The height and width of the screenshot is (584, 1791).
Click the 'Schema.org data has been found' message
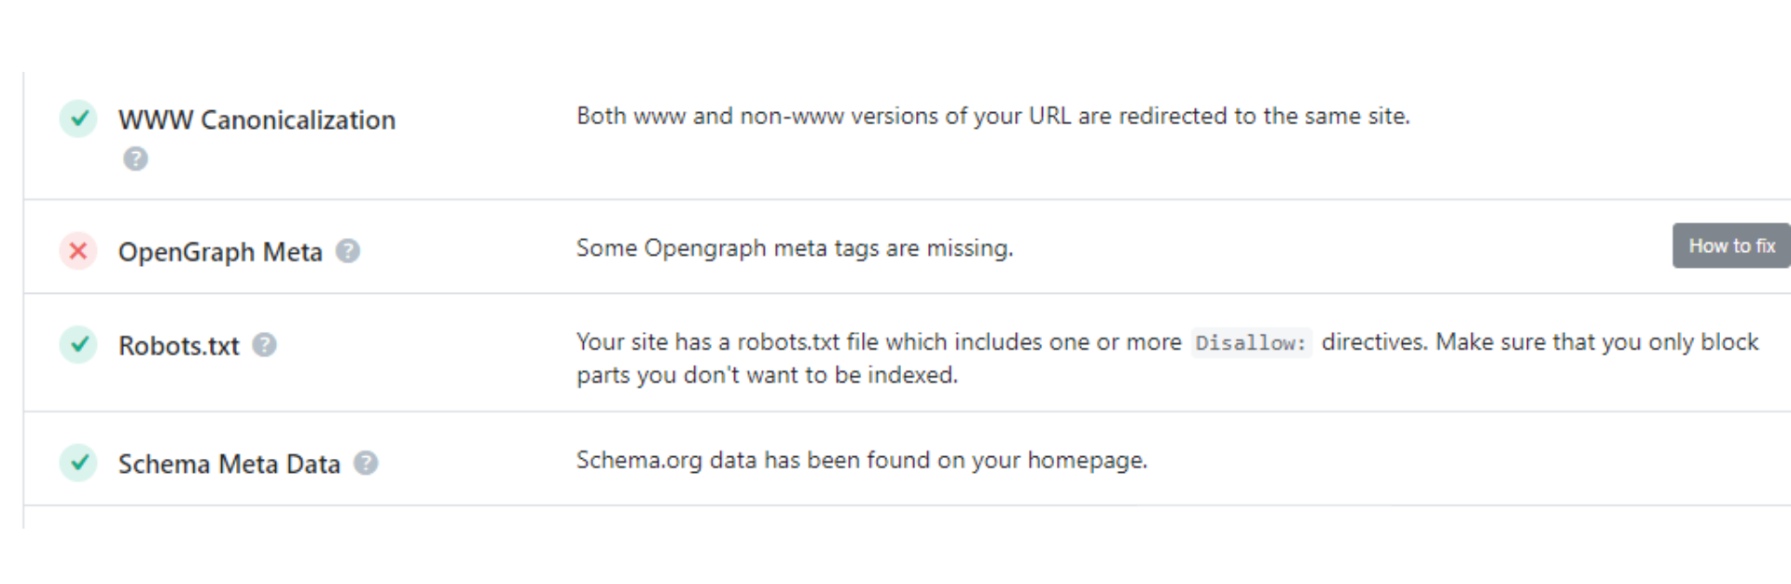861,460
